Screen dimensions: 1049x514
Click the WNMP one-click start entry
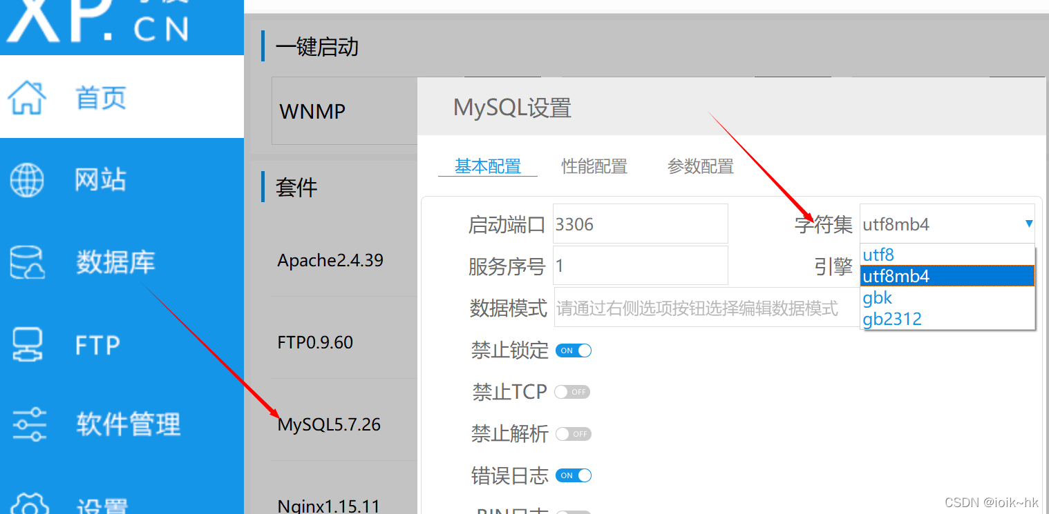312,112
